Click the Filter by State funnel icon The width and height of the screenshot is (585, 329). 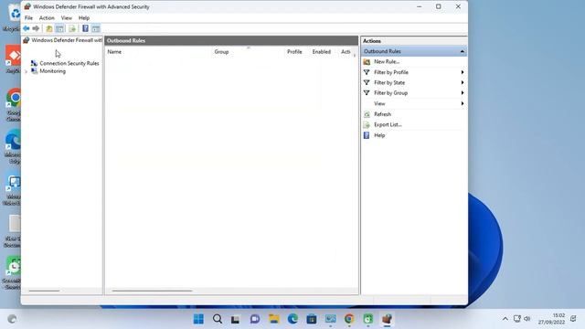[367, 83]
